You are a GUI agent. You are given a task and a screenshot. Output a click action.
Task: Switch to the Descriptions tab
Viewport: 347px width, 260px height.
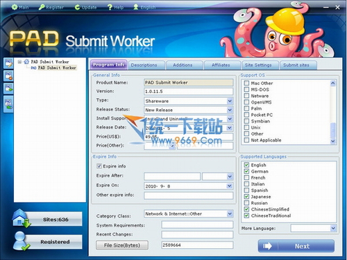click(146, 65)
